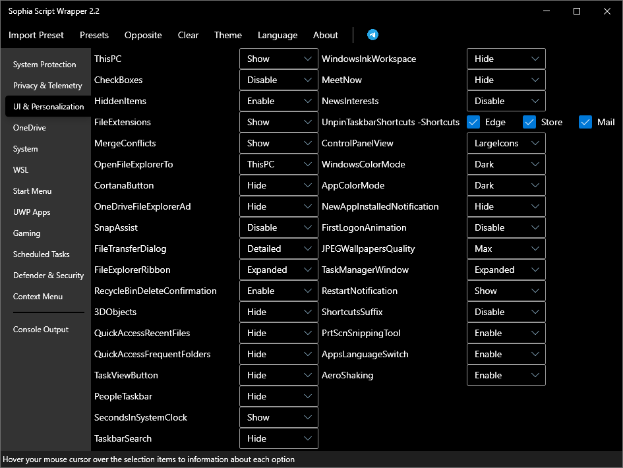
Task: Open the FileTransferDialog dropdown
Action: tap(278, 249)
